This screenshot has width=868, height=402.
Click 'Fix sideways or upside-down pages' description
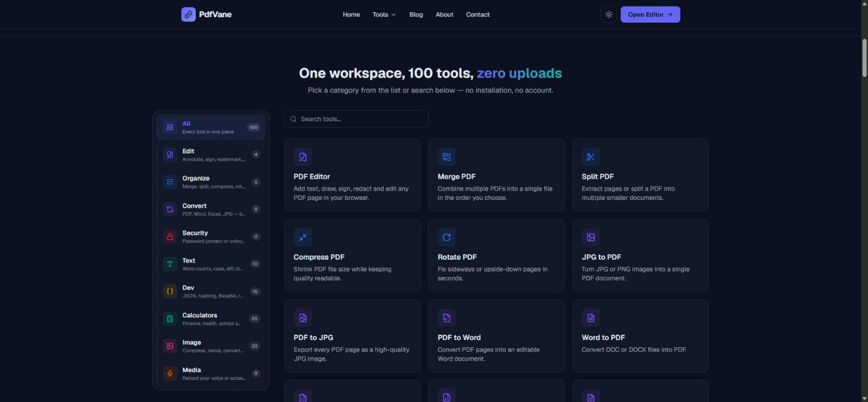coord(493,274)
